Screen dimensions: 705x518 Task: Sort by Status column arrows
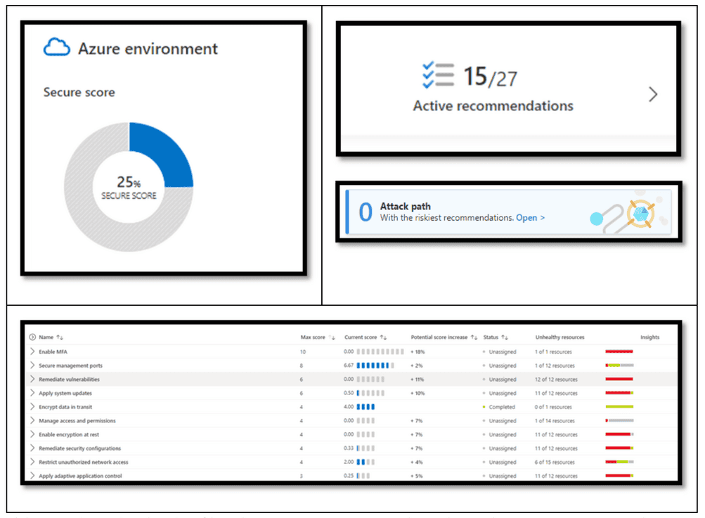click(505, 337)
